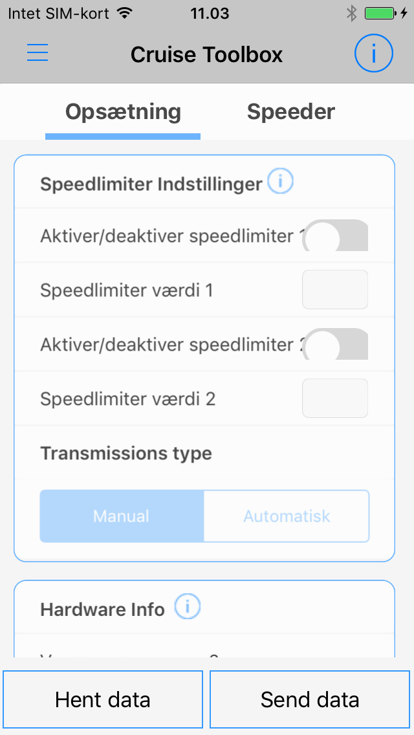Open the hamburger menu
The image size is (414, 735).
click(x=38, y=53)
